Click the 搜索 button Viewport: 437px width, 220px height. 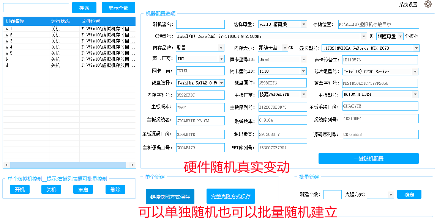click(x=84, y=8)
